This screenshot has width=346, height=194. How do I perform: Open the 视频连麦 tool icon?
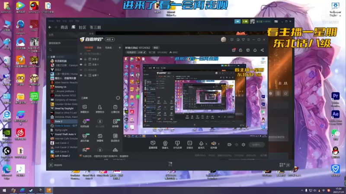pos(85,123)
